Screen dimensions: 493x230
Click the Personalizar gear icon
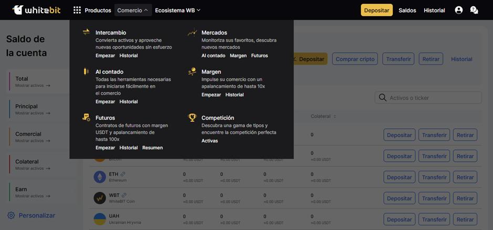pos(11,215)
